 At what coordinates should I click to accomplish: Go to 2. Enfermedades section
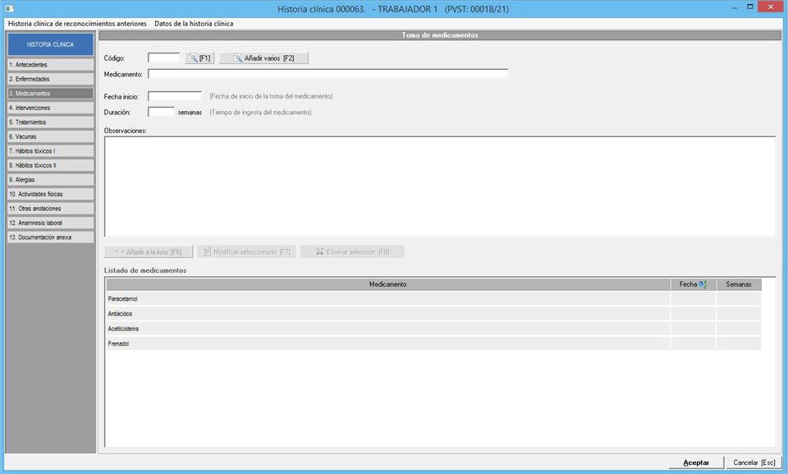(x=50, y=79)
